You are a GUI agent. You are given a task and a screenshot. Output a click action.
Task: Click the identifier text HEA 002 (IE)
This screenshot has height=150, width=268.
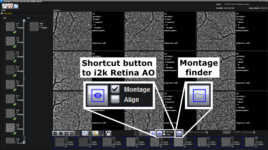point(229,8)
